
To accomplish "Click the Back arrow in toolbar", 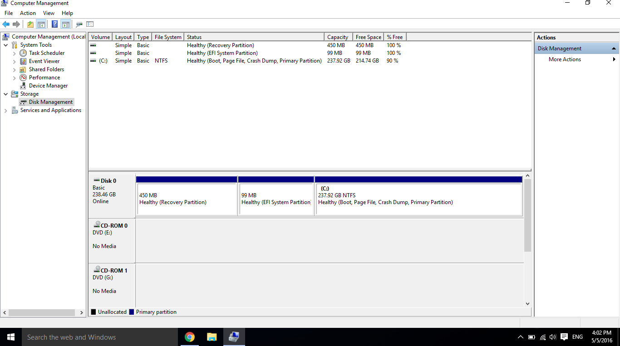I will 6,24.
